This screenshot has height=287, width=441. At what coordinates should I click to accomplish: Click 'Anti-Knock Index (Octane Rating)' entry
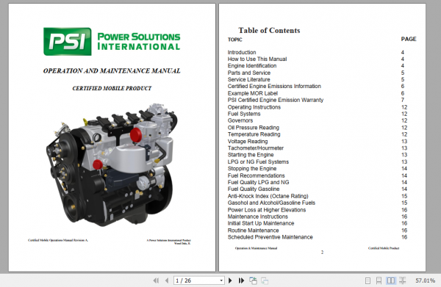click(x=268, y=196)
